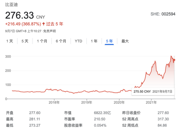Click the 52 周高点 value 317.30
Screen dimensions: 188x135
(x=163, y=119)
